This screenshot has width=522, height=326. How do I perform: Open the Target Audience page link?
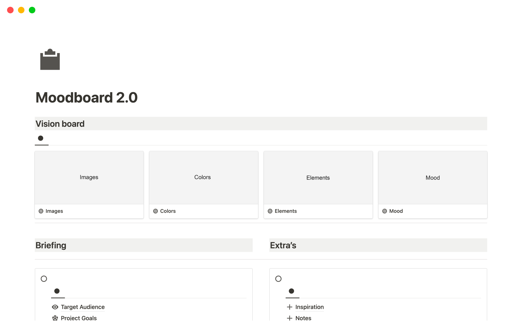tap(82, 307)
